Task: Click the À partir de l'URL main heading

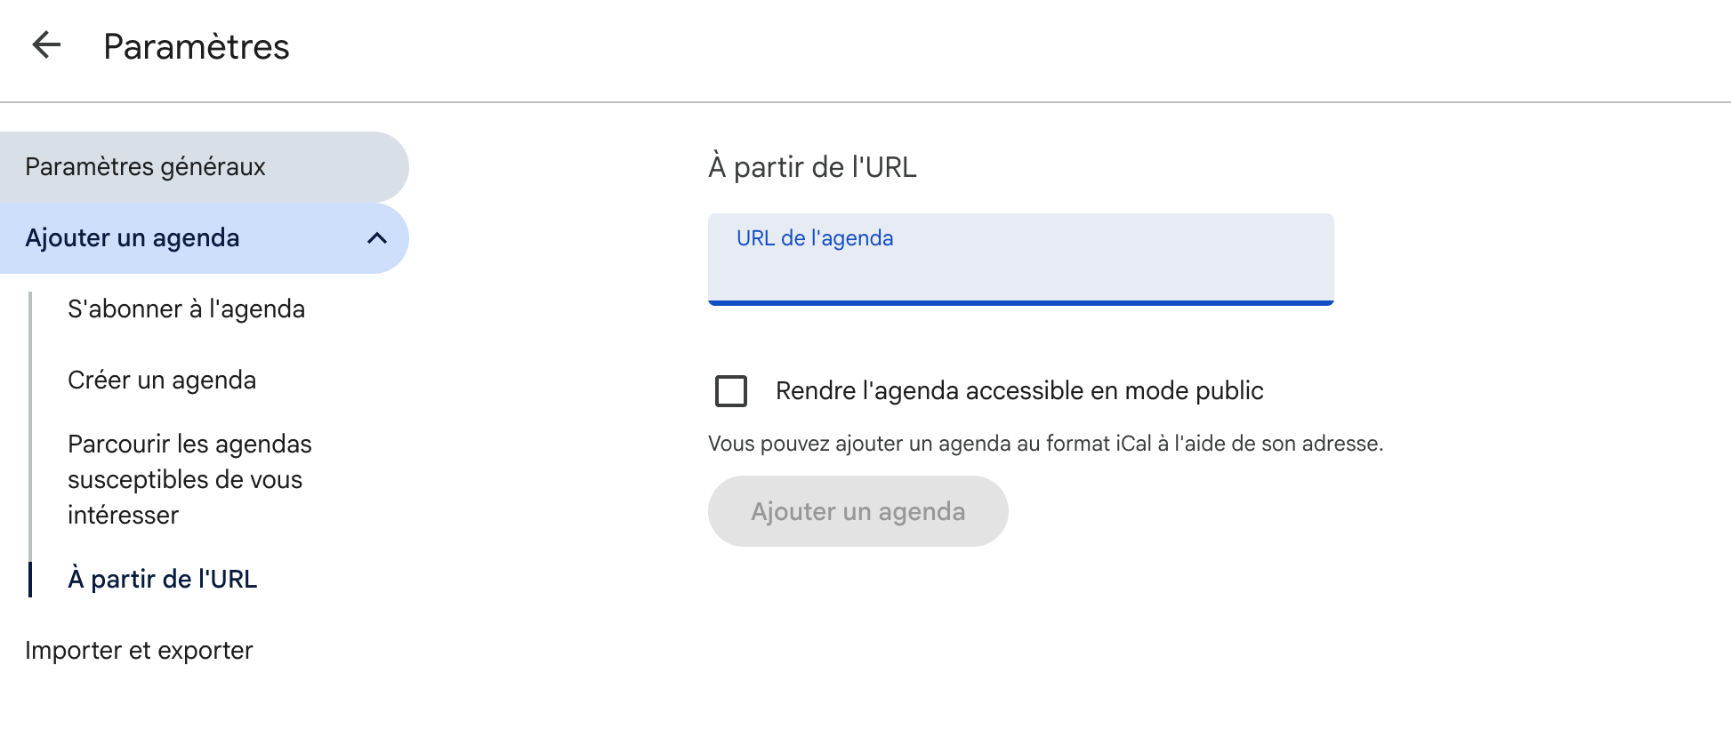Action: click(x=812, y=167)
